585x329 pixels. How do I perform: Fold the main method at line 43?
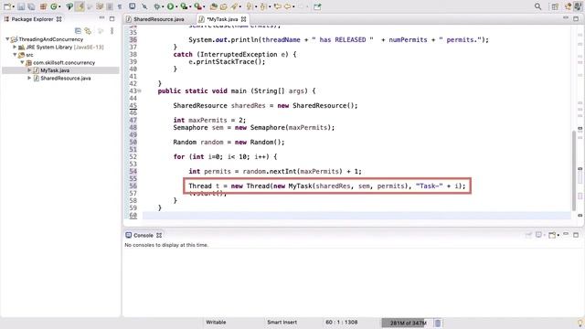[x=140, y=90]
